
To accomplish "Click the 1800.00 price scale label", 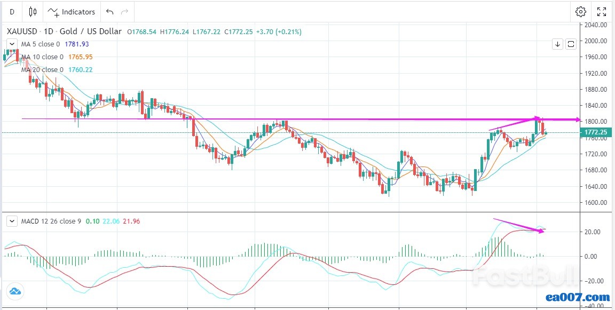I will pos(596,122).
